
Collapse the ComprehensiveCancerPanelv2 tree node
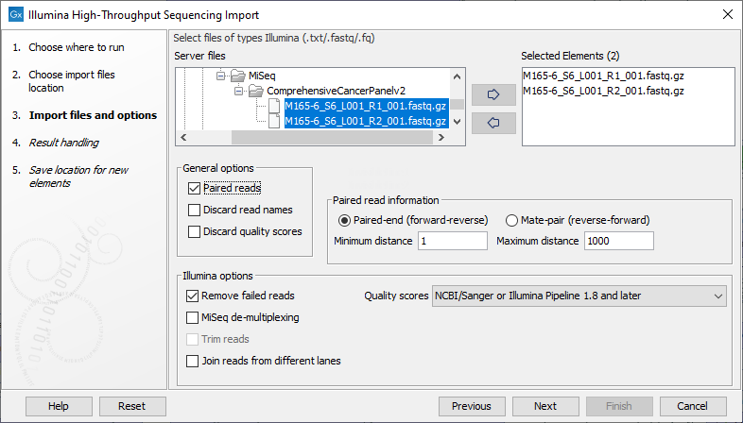[238, 91]
